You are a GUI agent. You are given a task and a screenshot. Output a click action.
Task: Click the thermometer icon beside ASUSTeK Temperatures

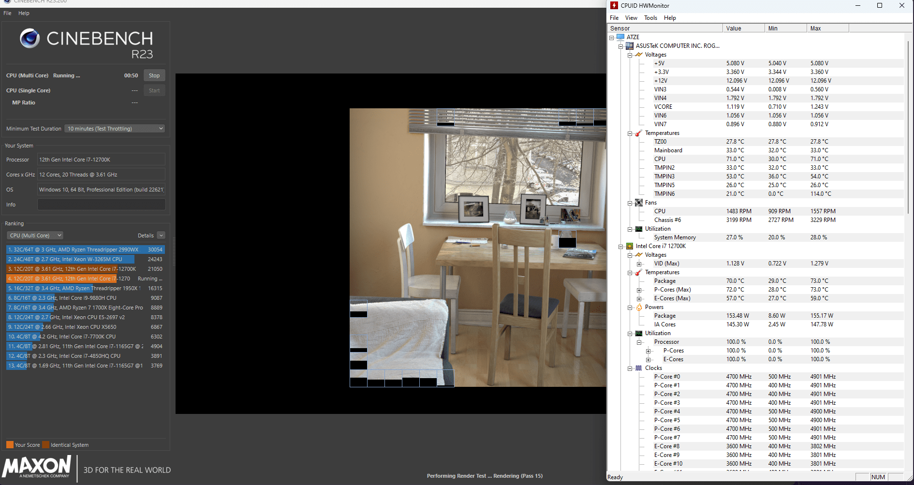coord(639,133)
